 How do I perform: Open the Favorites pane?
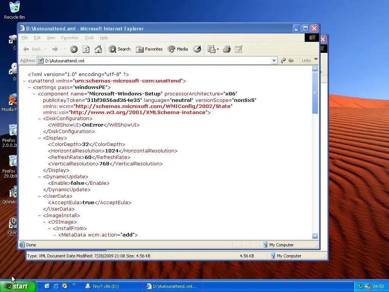pyautogui.click(x=149, y=49)
